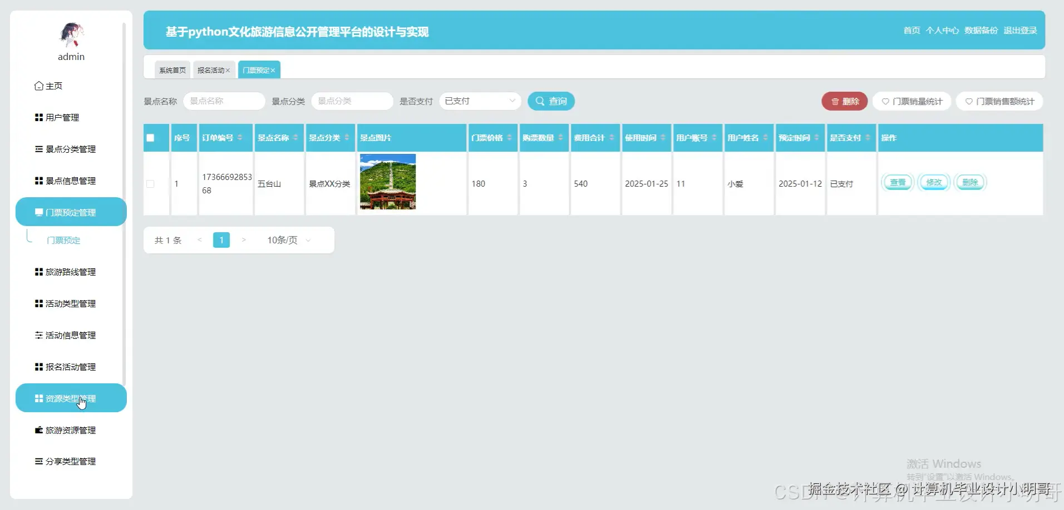Open the 10条/页 page size dropdown
This screenshot has height=510, width=1064.
(289, 240)
